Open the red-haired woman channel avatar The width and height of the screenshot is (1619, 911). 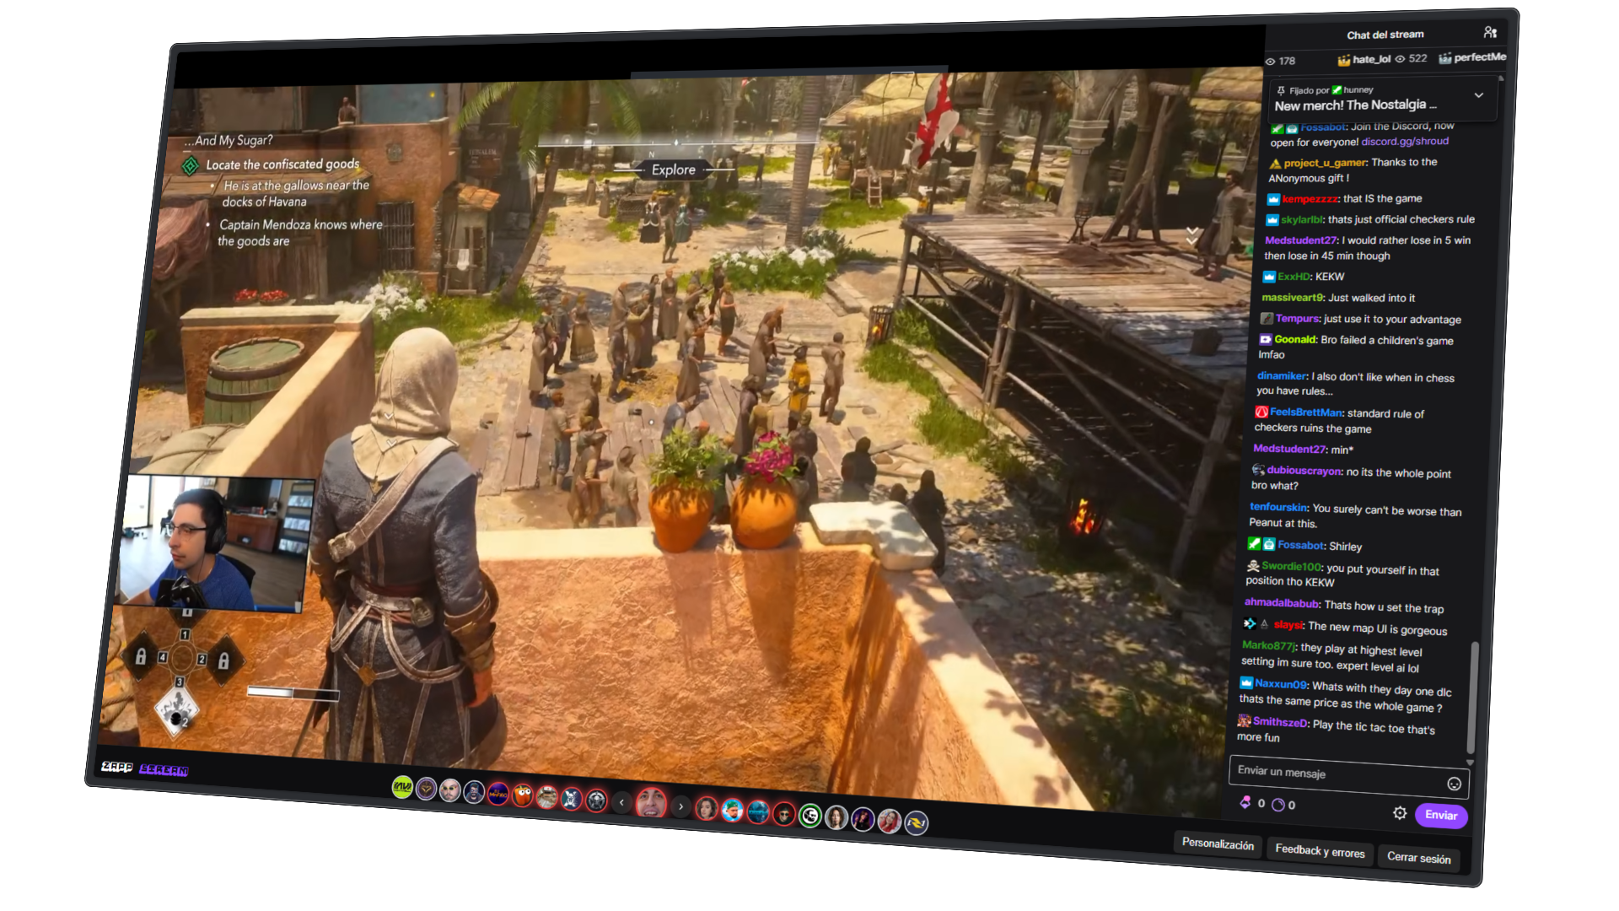(889, 821)
